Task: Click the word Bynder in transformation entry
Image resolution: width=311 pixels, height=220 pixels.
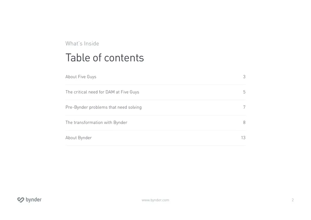Action: tap(120, 122)
